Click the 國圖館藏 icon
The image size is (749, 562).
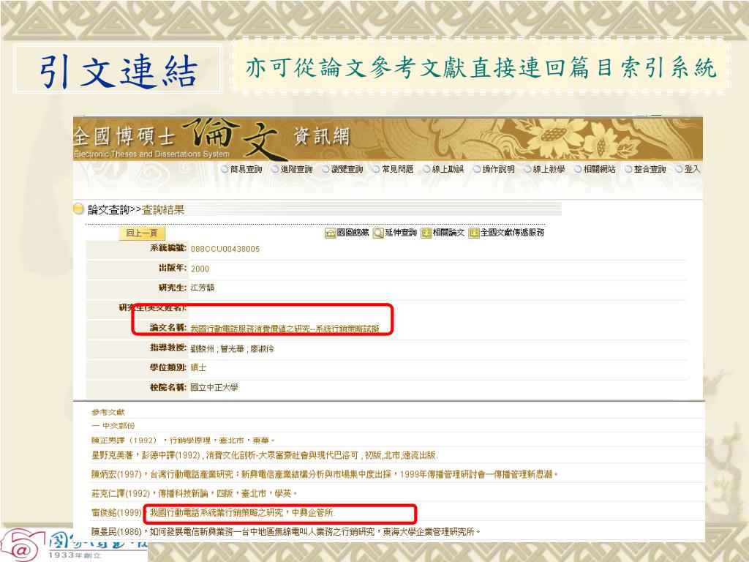330,233
